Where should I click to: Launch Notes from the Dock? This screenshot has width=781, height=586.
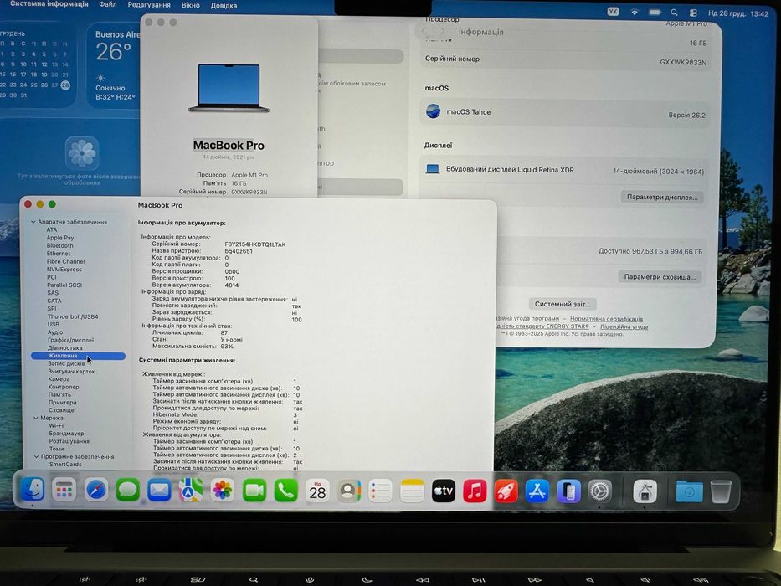[x=412, y=491]
